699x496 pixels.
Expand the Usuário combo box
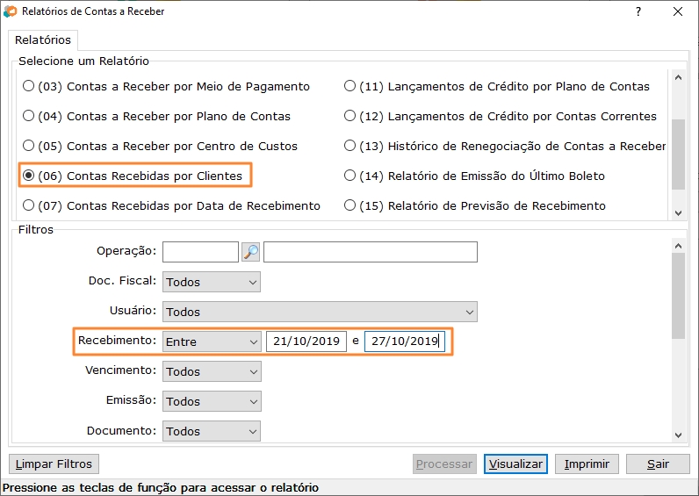pyautogui.click(x=320, y=312)
